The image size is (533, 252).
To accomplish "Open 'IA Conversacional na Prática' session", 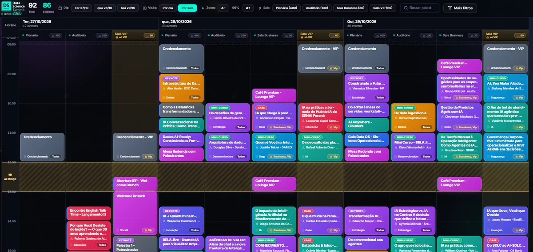I will pos(181,124).
